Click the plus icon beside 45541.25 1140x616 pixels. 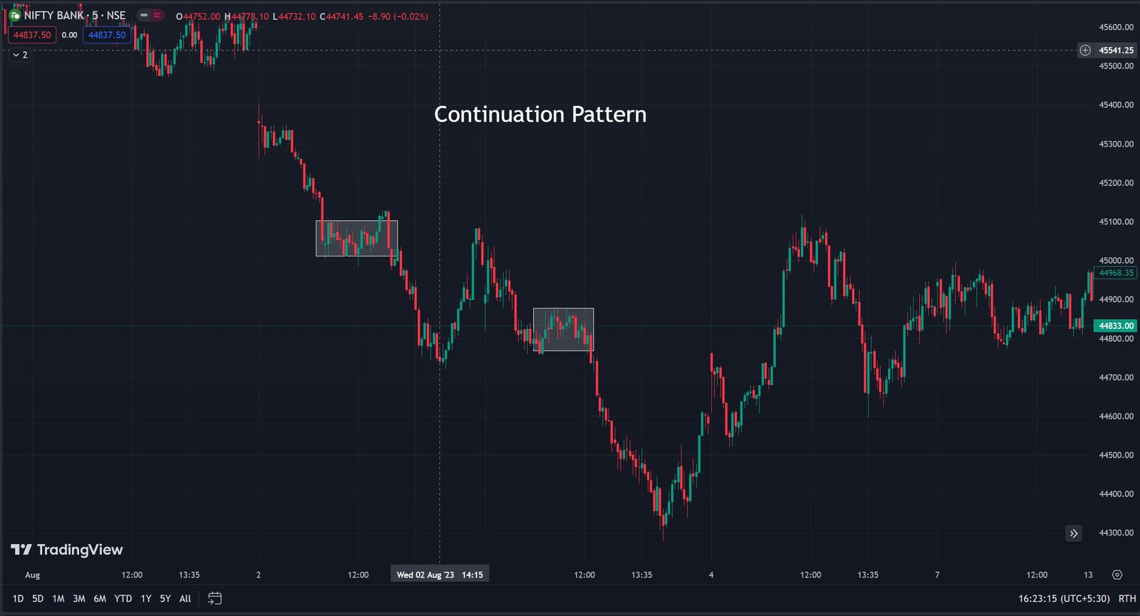click(x=1085, y=50)
